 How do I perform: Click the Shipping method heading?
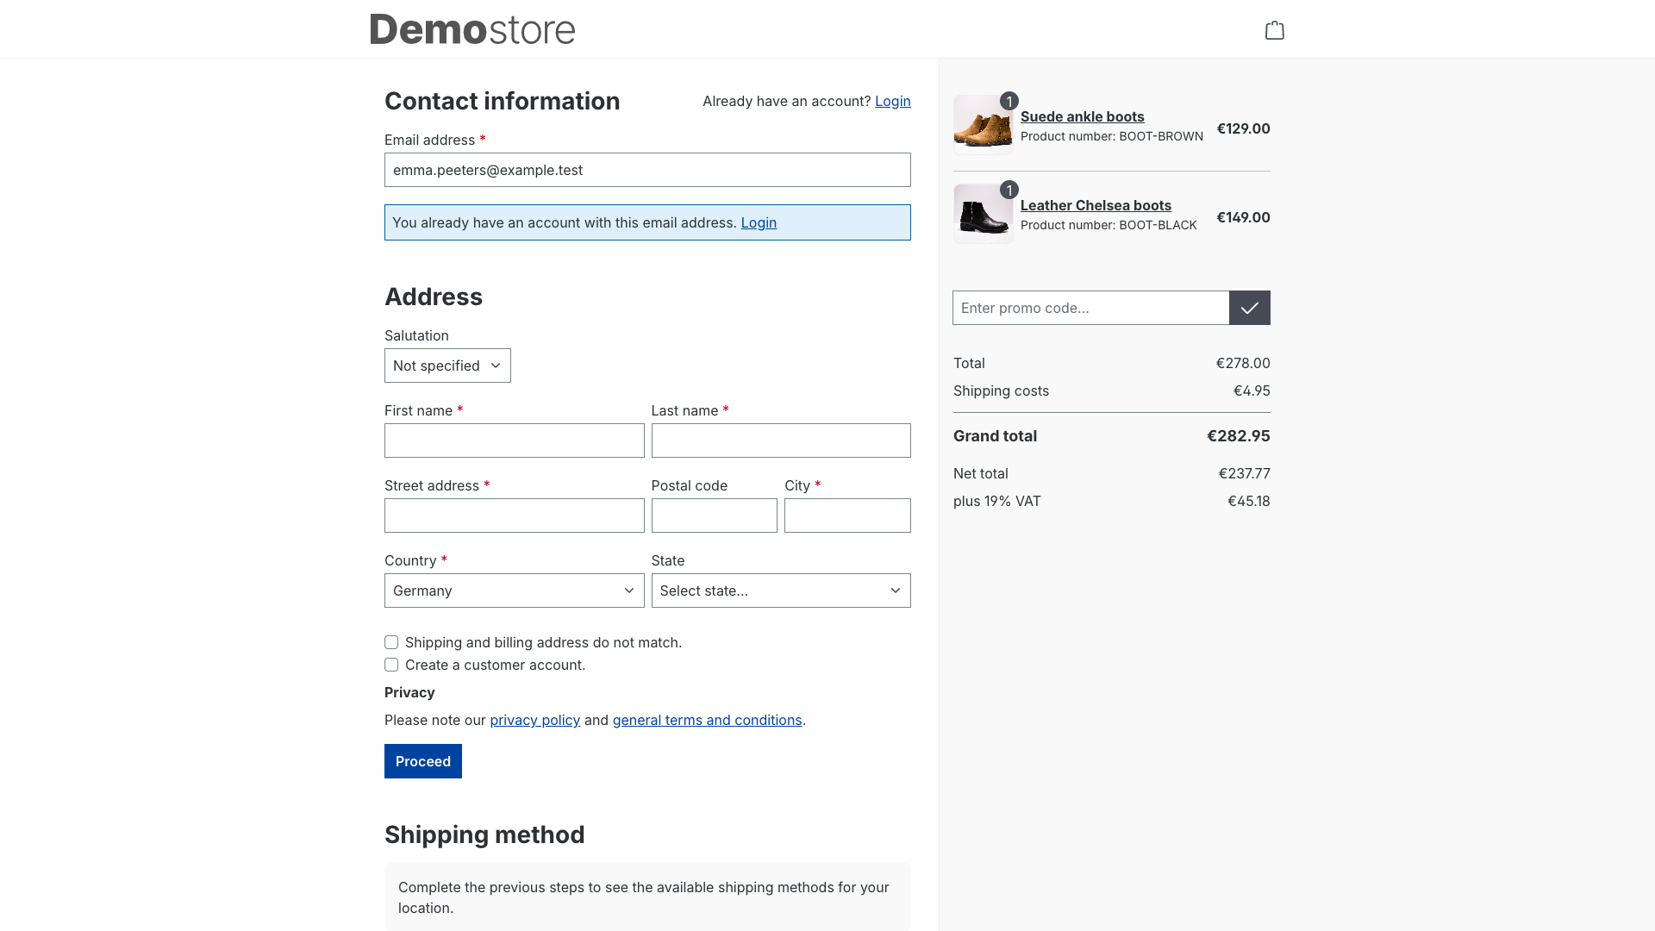point(484,834)
